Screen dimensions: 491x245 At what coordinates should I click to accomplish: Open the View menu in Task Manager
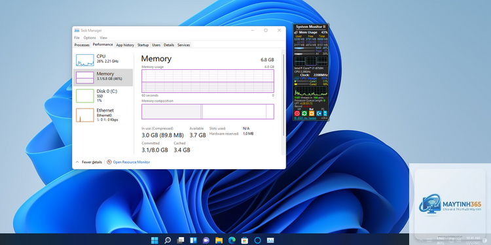click(x=103, y=37)
